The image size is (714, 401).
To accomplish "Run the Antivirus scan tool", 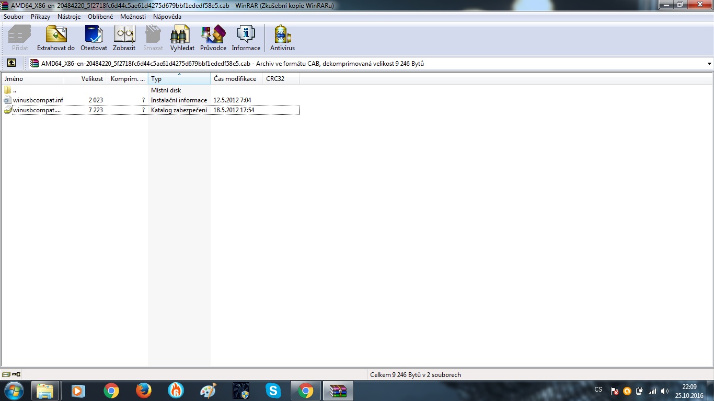I will click(x=282, y=34).
